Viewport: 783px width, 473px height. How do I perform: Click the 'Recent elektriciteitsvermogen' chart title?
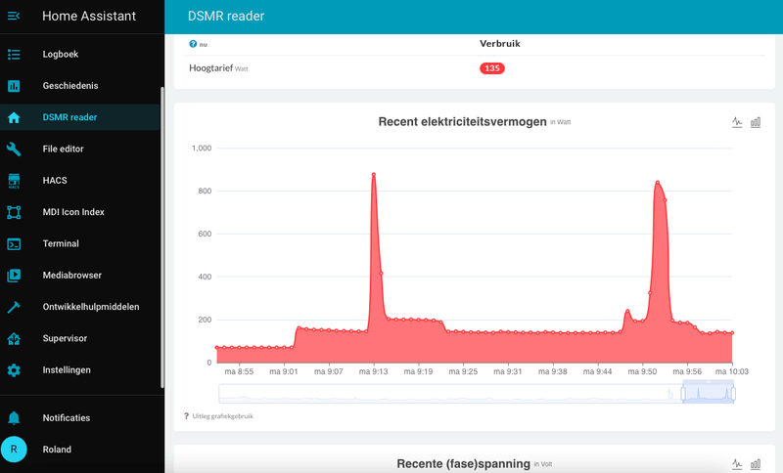coord(462,122)
